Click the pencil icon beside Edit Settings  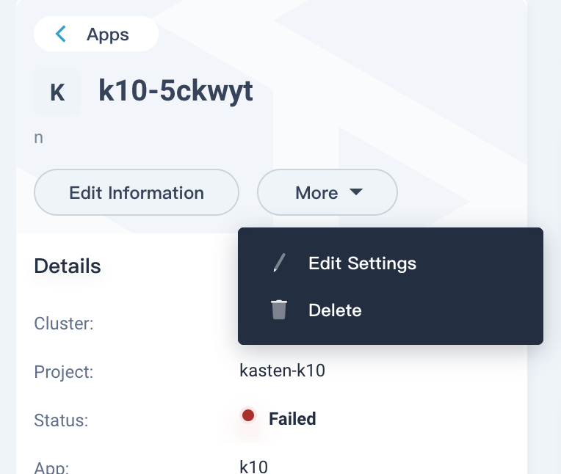[x=279, y=263]
